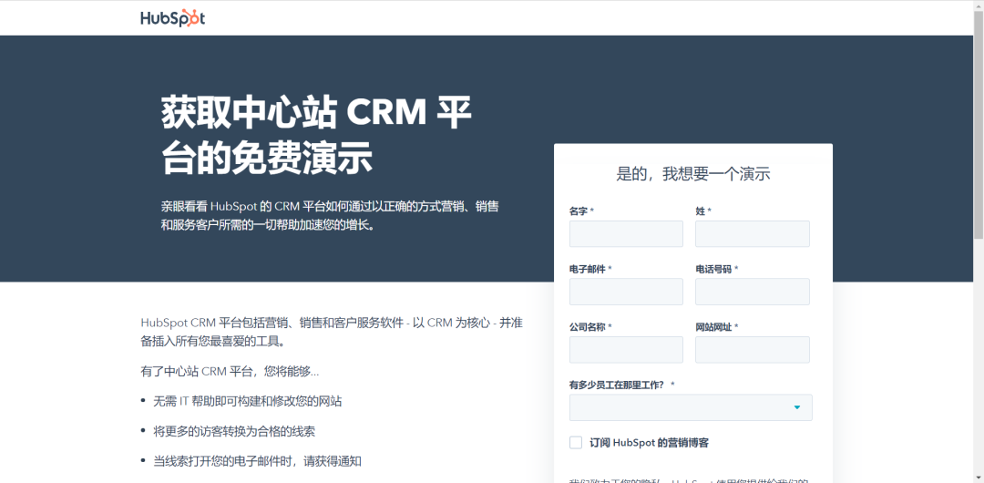Click bullet 无需 IT 帮助即可构建和修改您的网站
984x483 pixels.
pyautogui.click(x=248, y=401)
